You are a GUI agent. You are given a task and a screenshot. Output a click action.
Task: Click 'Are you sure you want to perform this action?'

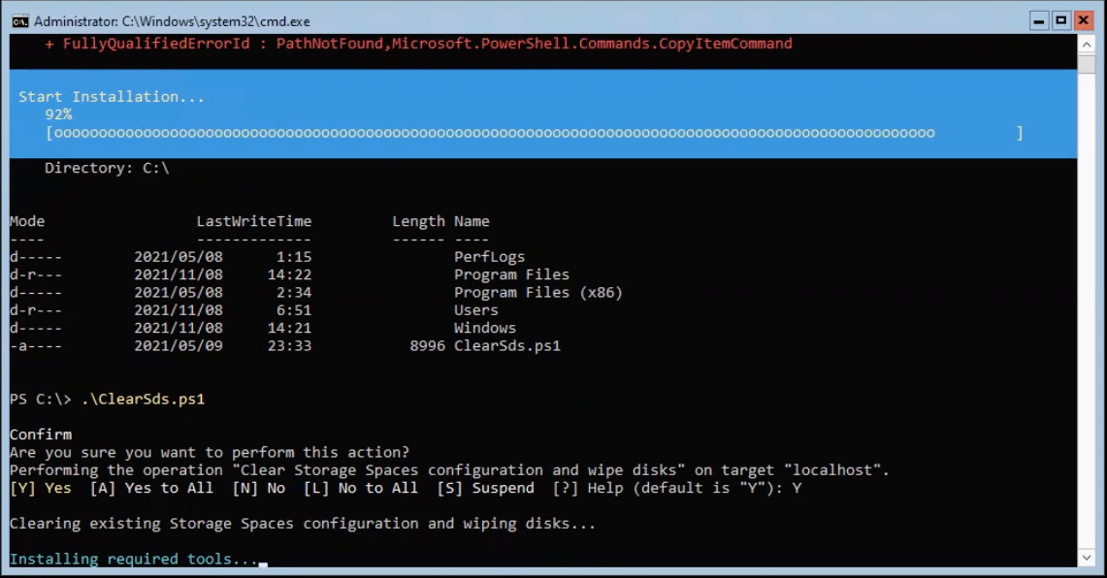pos(210,452)
